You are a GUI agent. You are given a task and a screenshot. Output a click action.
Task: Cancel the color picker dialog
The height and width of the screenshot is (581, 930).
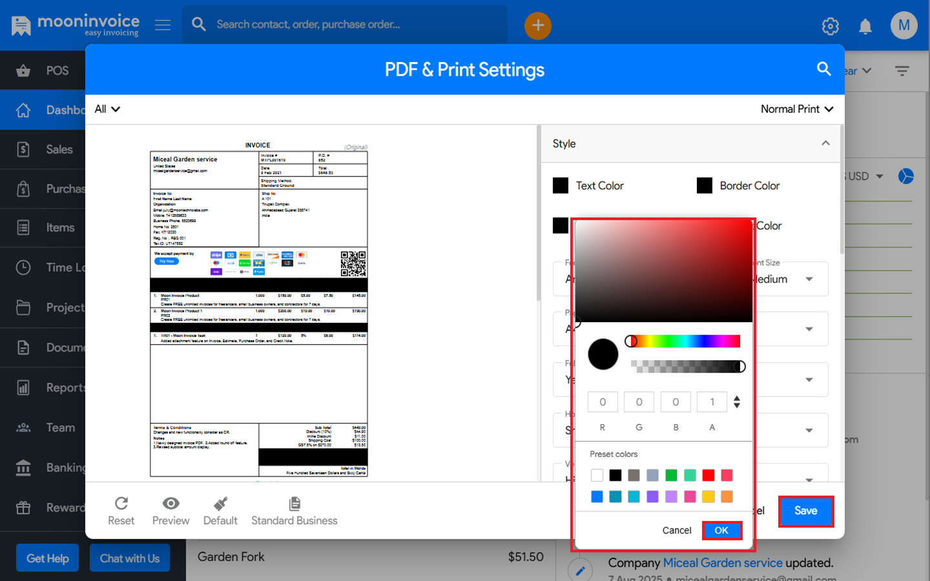point(676,530)
